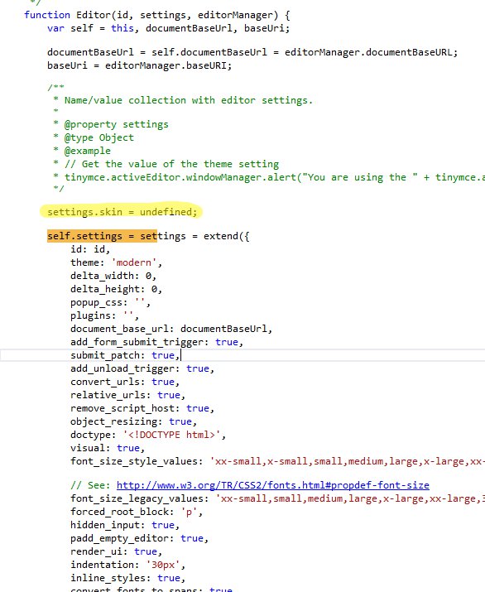Click the function keyword before Editor
Image resolution: width=485 pixels, height=592 pixels.
[47, 15]
